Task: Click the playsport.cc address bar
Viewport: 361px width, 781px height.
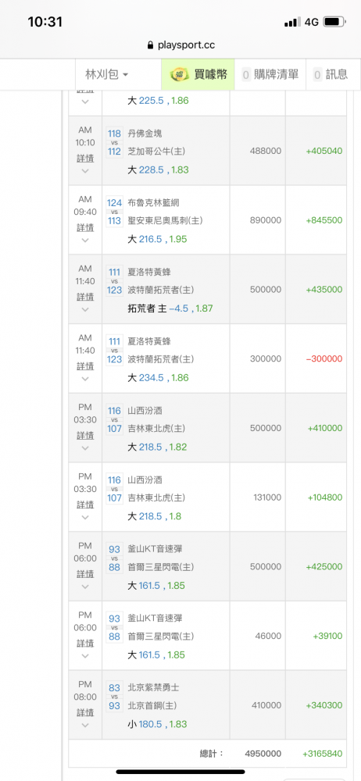Action: (180, 45)
